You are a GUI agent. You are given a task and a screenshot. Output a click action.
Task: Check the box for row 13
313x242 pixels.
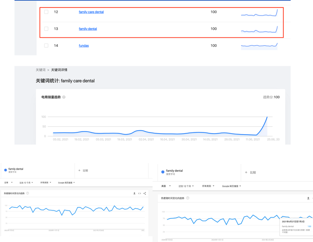(x=46, y=28)
